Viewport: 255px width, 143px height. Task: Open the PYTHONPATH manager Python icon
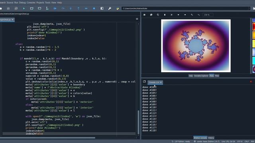[x=118, y=8]
